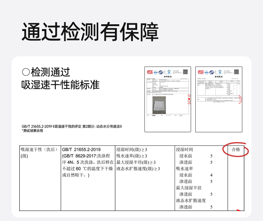Click the red CMA logo on the left report
The width and height of the screenshot is (263, 221).
point(150,72)
